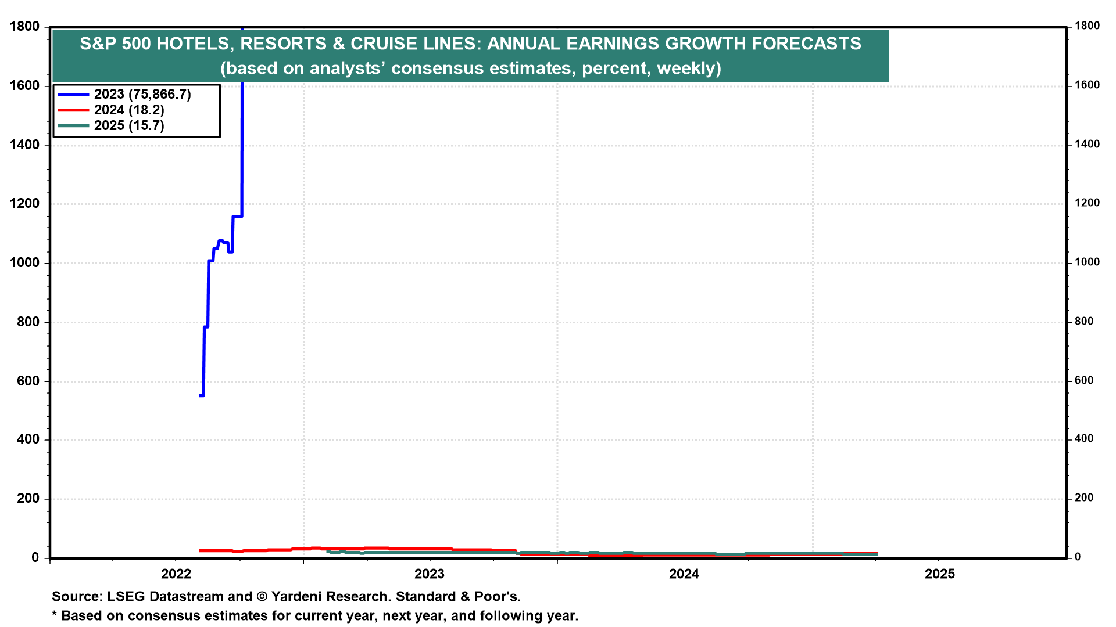Viewport: 1116px width, 627px height.
Task: Click the left axis 1000 tick label
Action: pyautogui.click(x=24, y=263)
